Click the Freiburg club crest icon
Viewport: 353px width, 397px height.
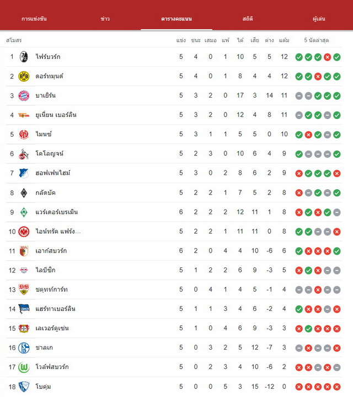(x=24, y=57)
